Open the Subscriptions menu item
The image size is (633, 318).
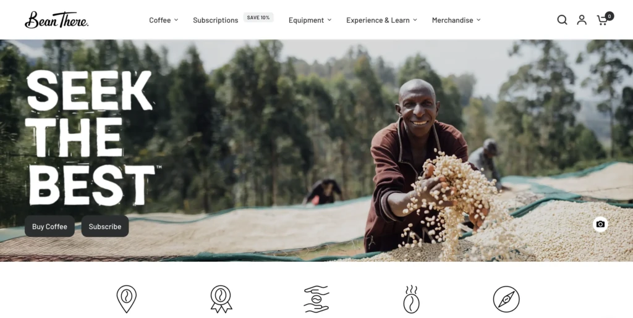click(x=216, y=20)
